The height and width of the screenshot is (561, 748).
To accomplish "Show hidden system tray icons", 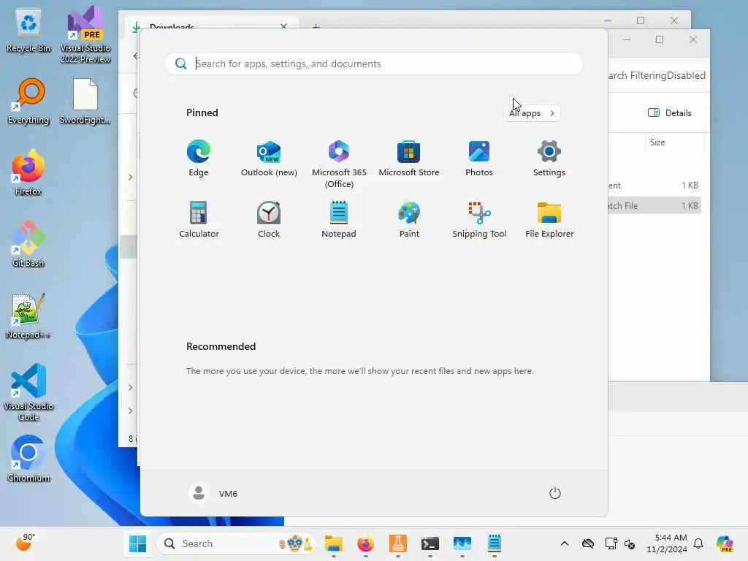I will [x=565, y=543].
